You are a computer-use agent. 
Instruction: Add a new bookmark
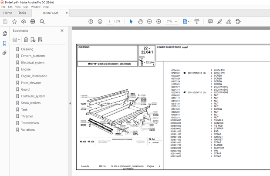[x=33, y=40]
